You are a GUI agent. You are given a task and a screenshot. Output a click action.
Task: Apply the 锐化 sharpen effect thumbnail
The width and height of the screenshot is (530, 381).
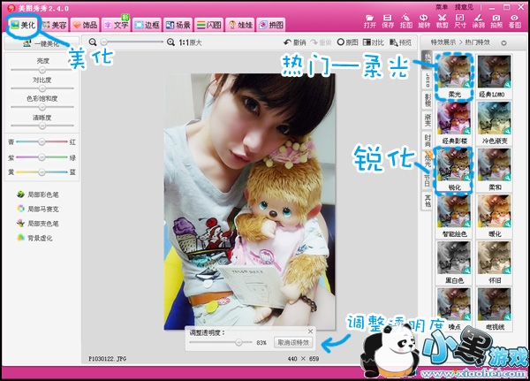454,170
